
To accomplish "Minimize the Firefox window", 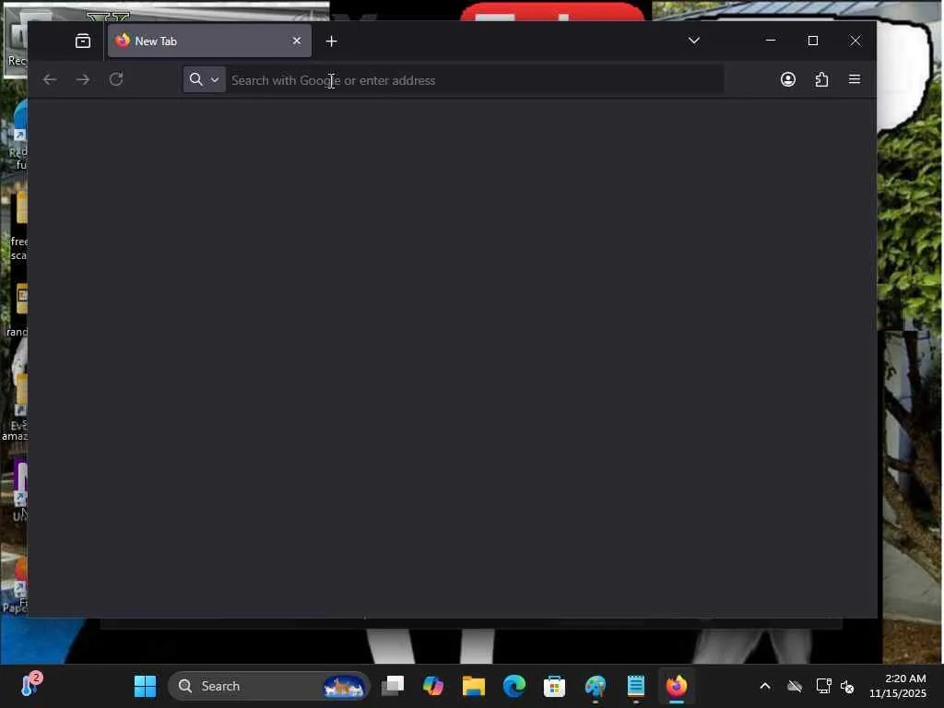I will [770, 41].
